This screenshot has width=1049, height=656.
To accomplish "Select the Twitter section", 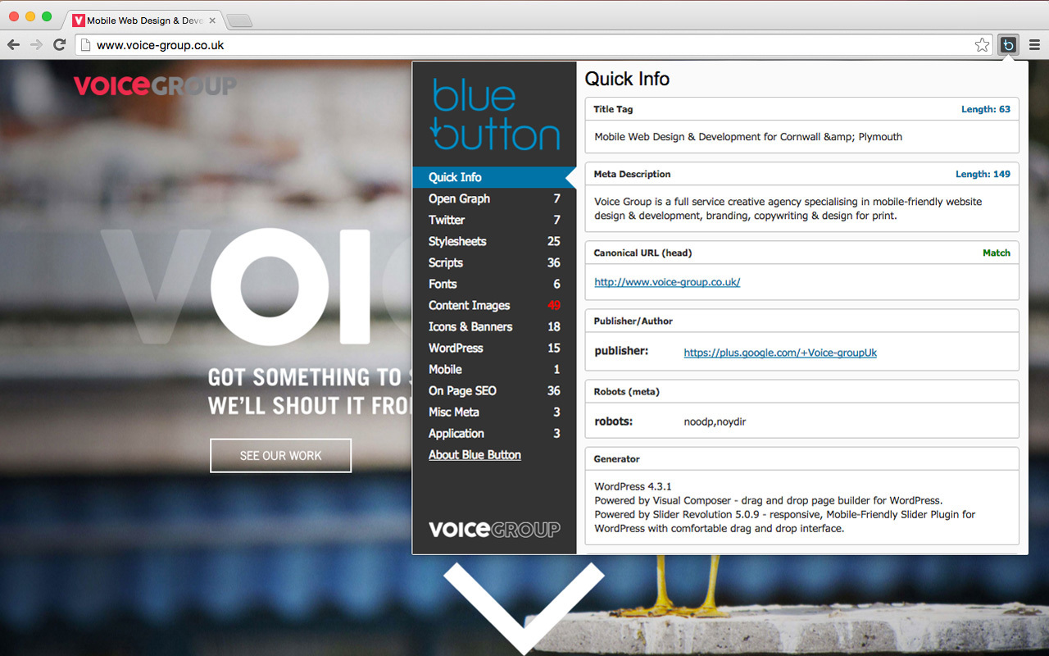I will pyautogui.click(x=447, y=220).
